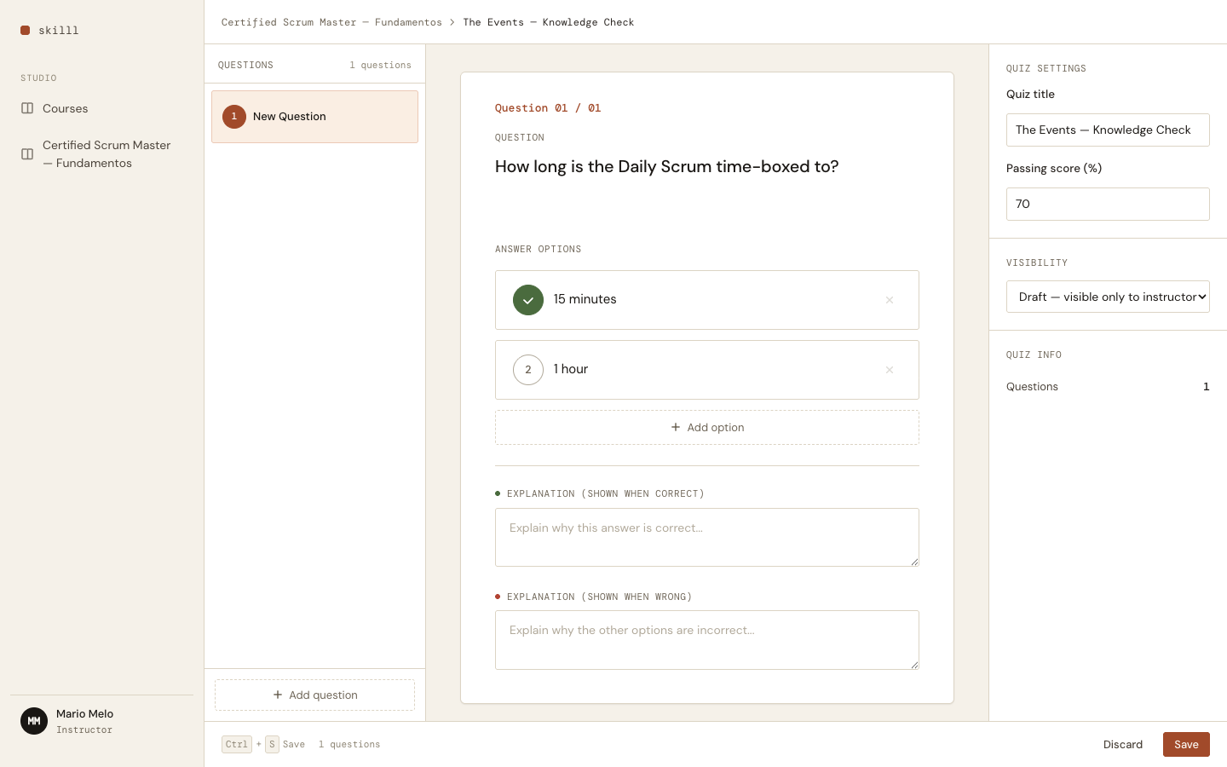Add a new answer option

point(707,427)
